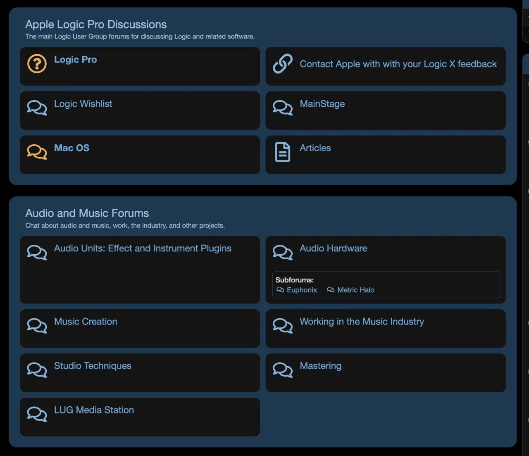Open the Mac OS forum link
This screenshot has height=456, width=529.
[x=71, y=148]
